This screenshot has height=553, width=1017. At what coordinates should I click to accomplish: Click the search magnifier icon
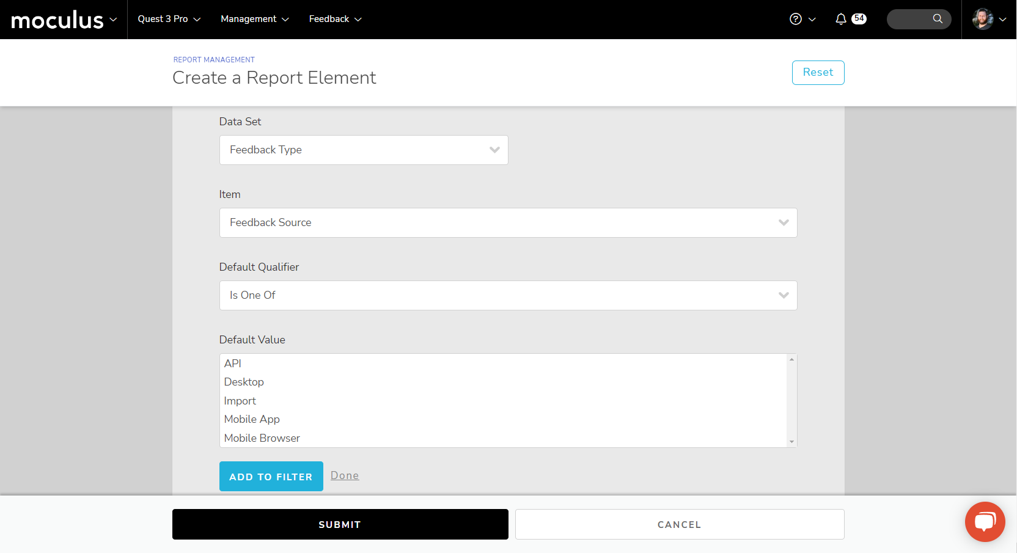[x=937, y=19]
